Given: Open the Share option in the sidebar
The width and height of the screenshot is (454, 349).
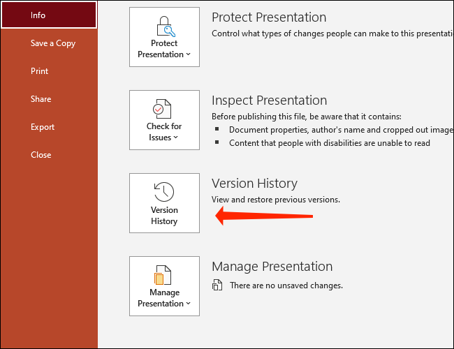Looking at the screenshot, I should pos(41,99).
